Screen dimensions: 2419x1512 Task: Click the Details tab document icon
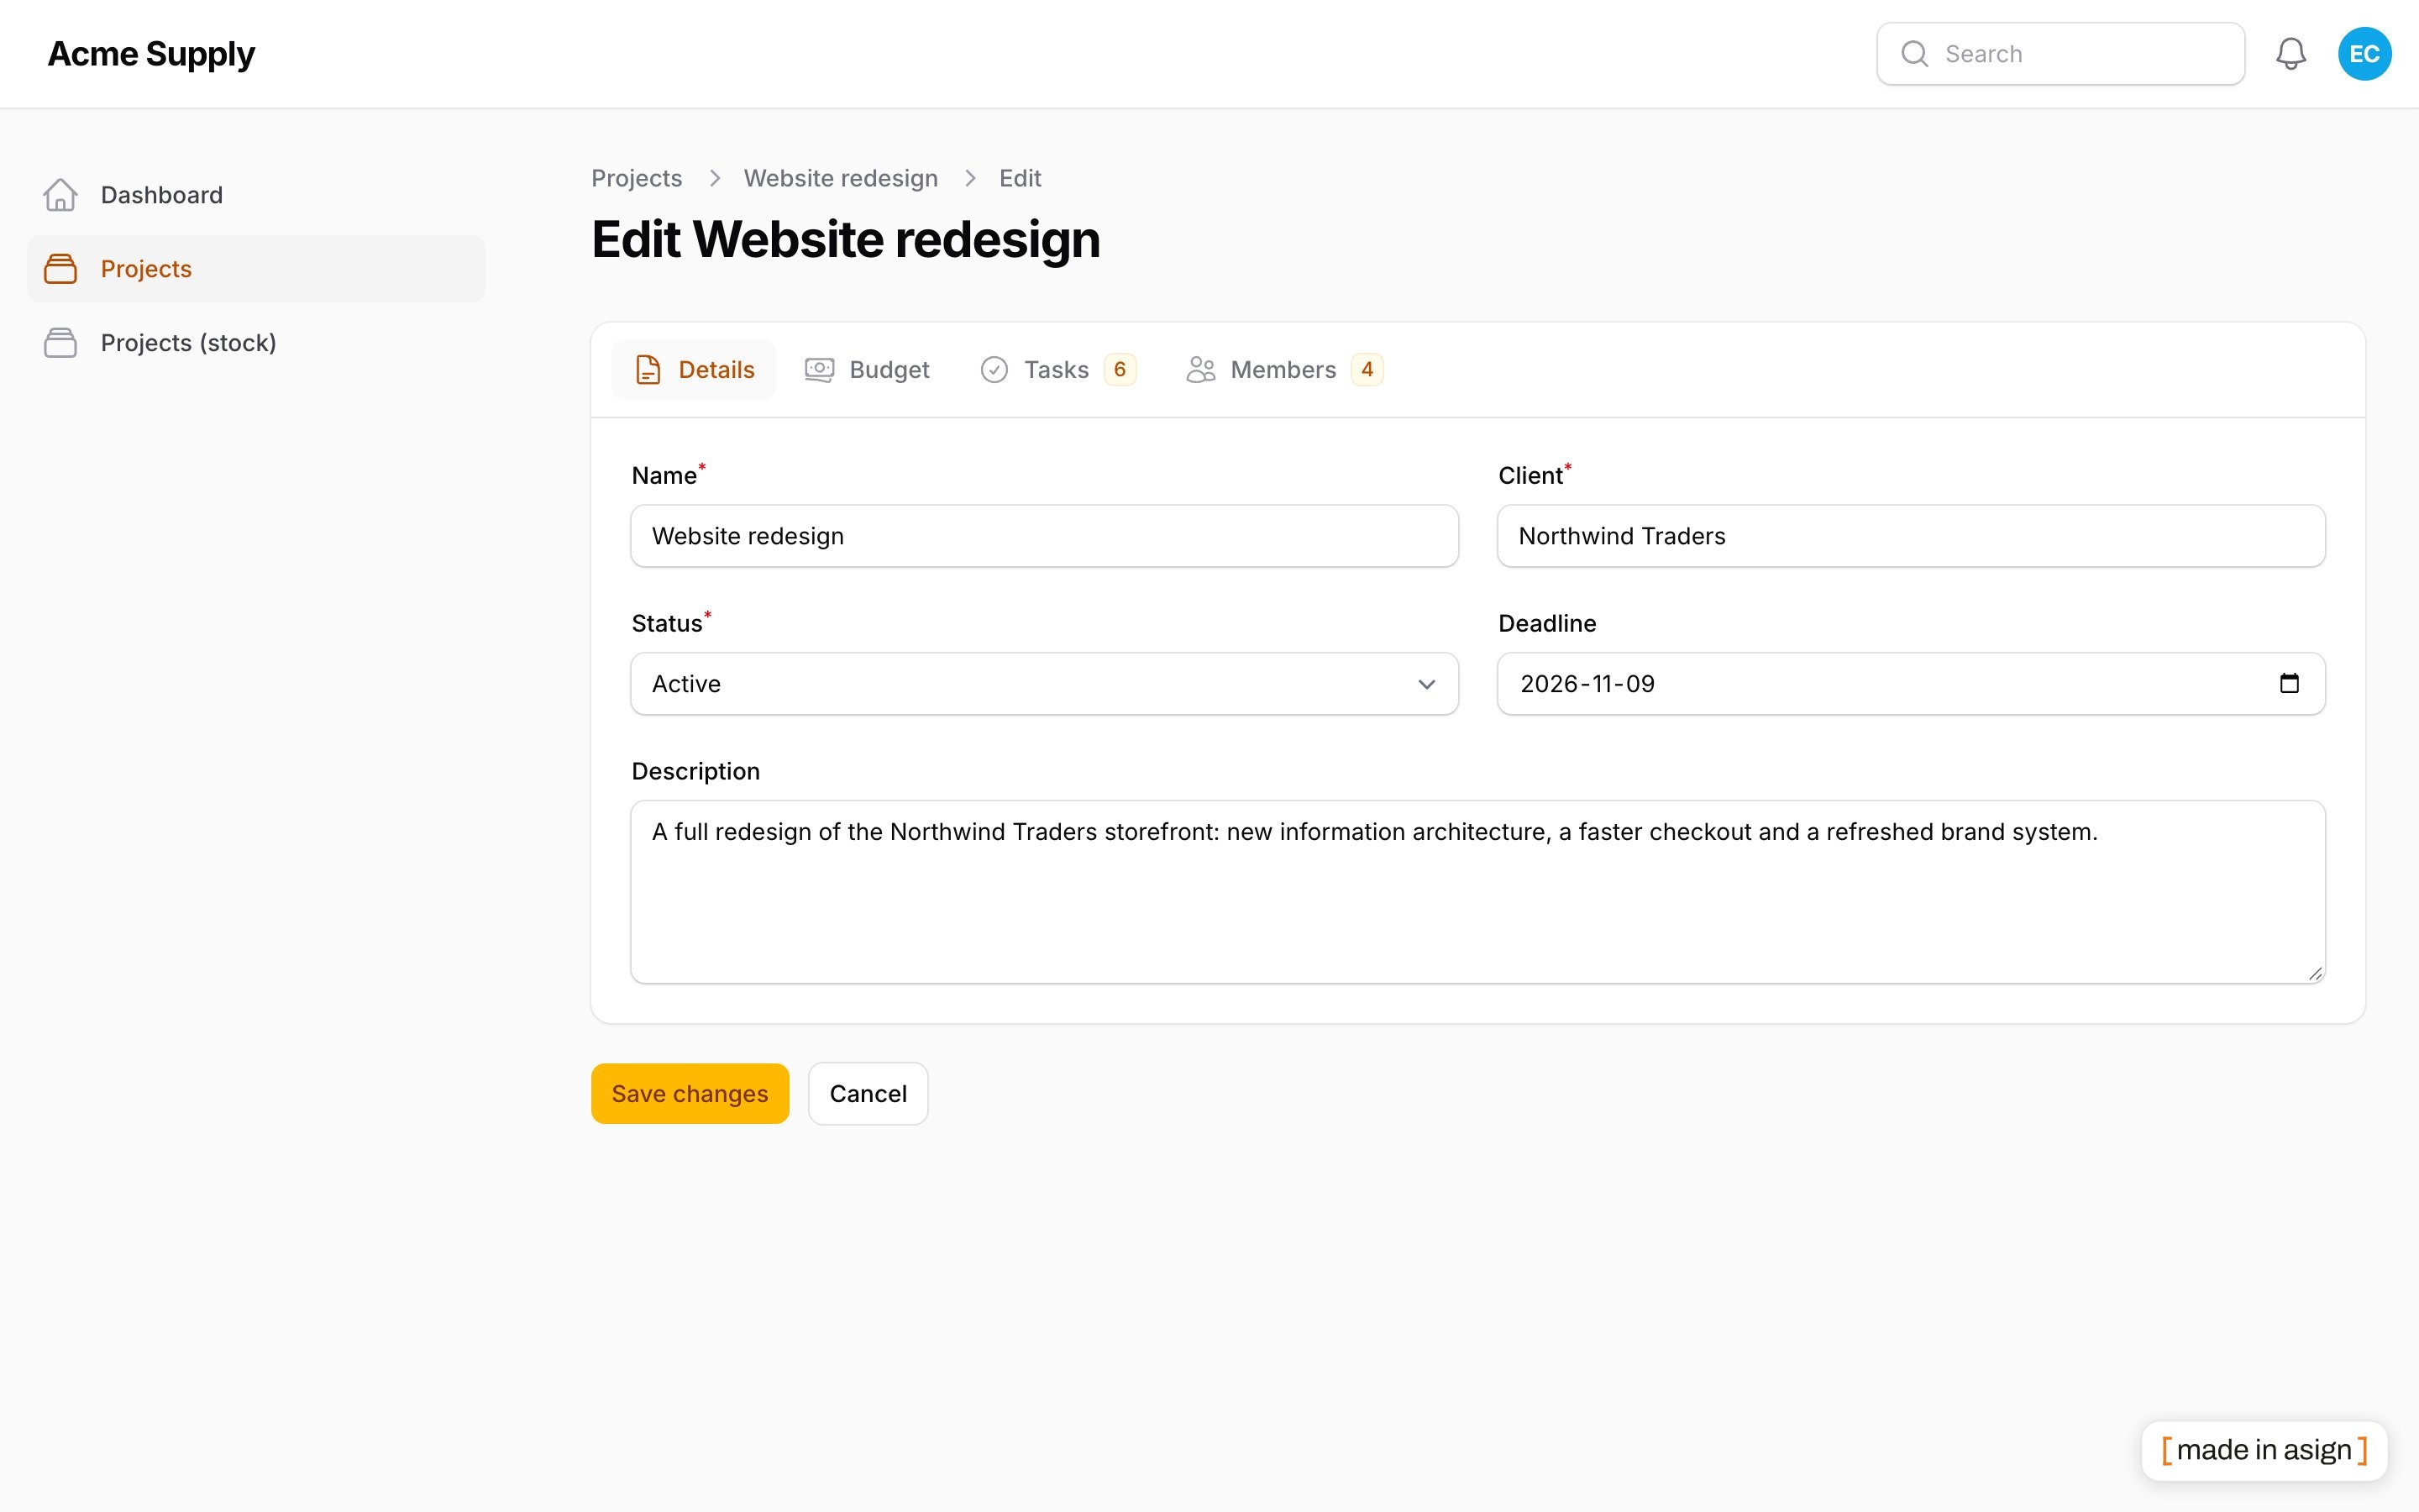pyautogui.click(x=648, y=370)
